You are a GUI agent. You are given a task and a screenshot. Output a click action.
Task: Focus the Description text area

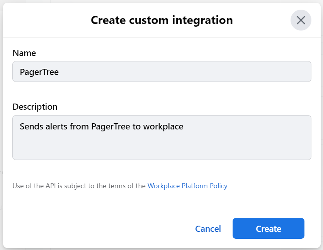(161, 138)
